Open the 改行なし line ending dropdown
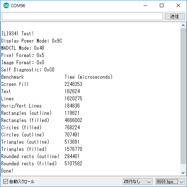 pyautogui.click(x=138, y=182)
